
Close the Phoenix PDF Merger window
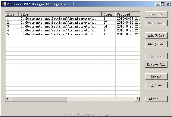click(x=168, y=4)
